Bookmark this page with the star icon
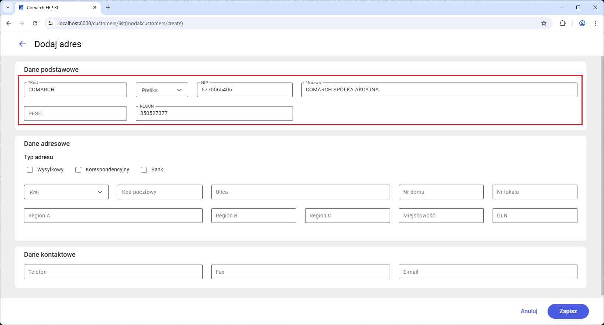Image resolution: width=604 pixels, height=325 pixels. tap(543, 23)
